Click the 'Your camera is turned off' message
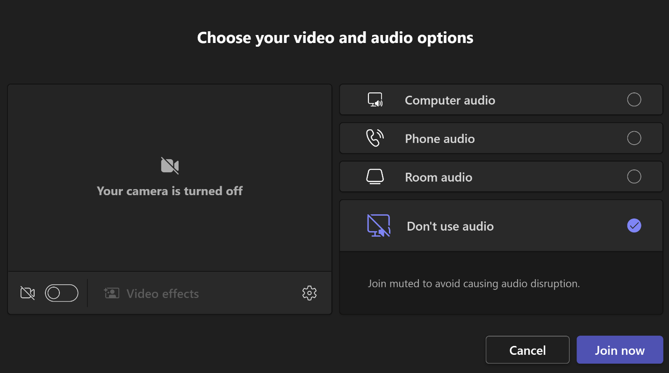Image resolution: width=669 pixels, height=373 pixels. pos(170,191)
